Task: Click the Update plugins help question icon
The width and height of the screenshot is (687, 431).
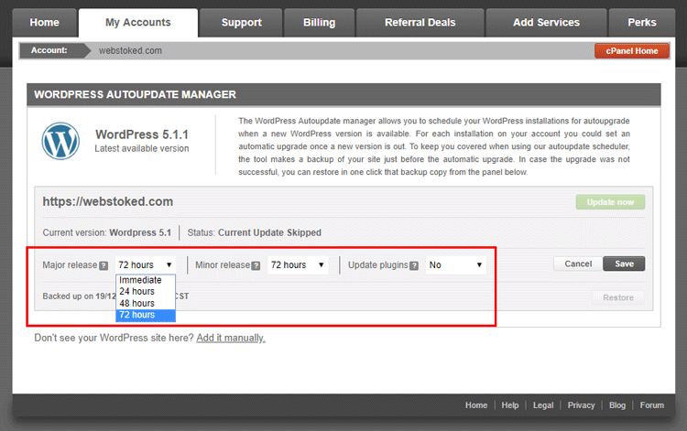Action: (x=414, y=265)
